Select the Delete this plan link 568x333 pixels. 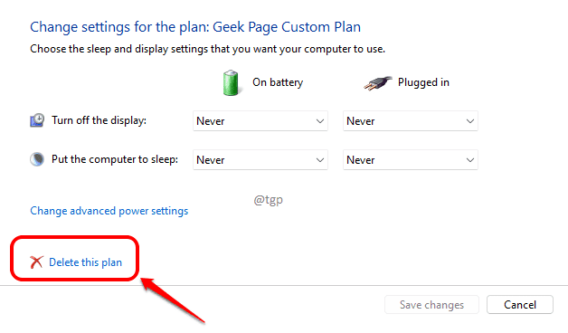click(86, 262)
